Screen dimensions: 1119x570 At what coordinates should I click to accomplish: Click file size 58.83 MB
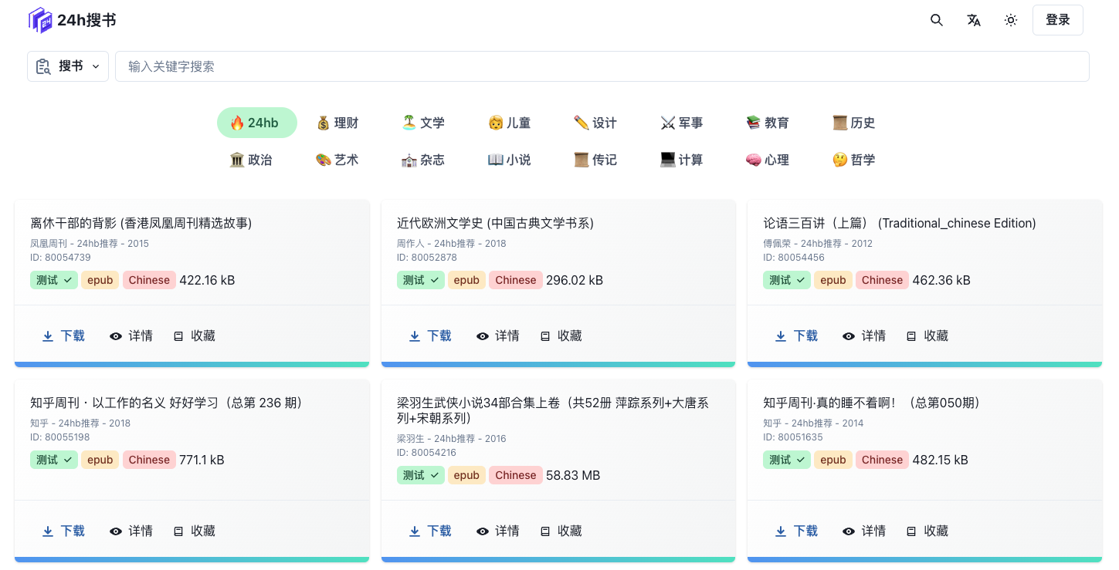(573, 475)
